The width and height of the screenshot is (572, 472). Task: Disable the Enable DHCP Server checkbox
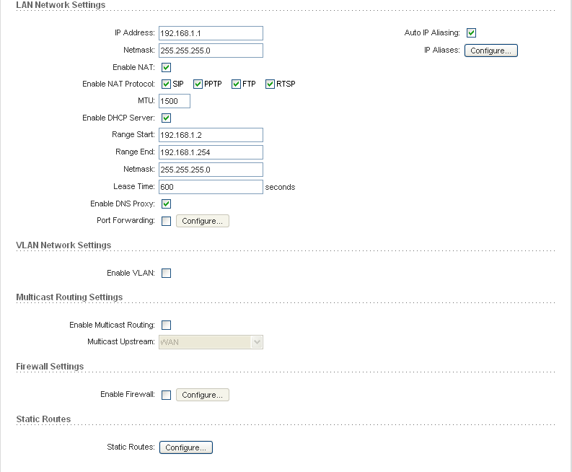point(166,118)
